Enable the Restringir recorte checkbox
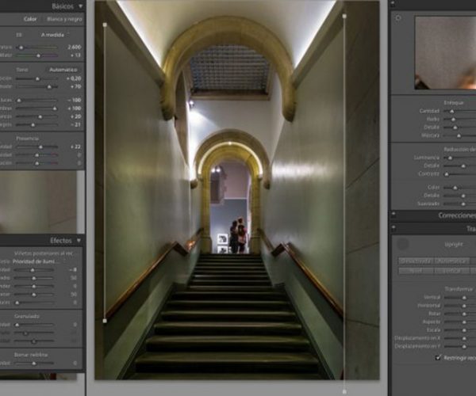 click(438, 357)
